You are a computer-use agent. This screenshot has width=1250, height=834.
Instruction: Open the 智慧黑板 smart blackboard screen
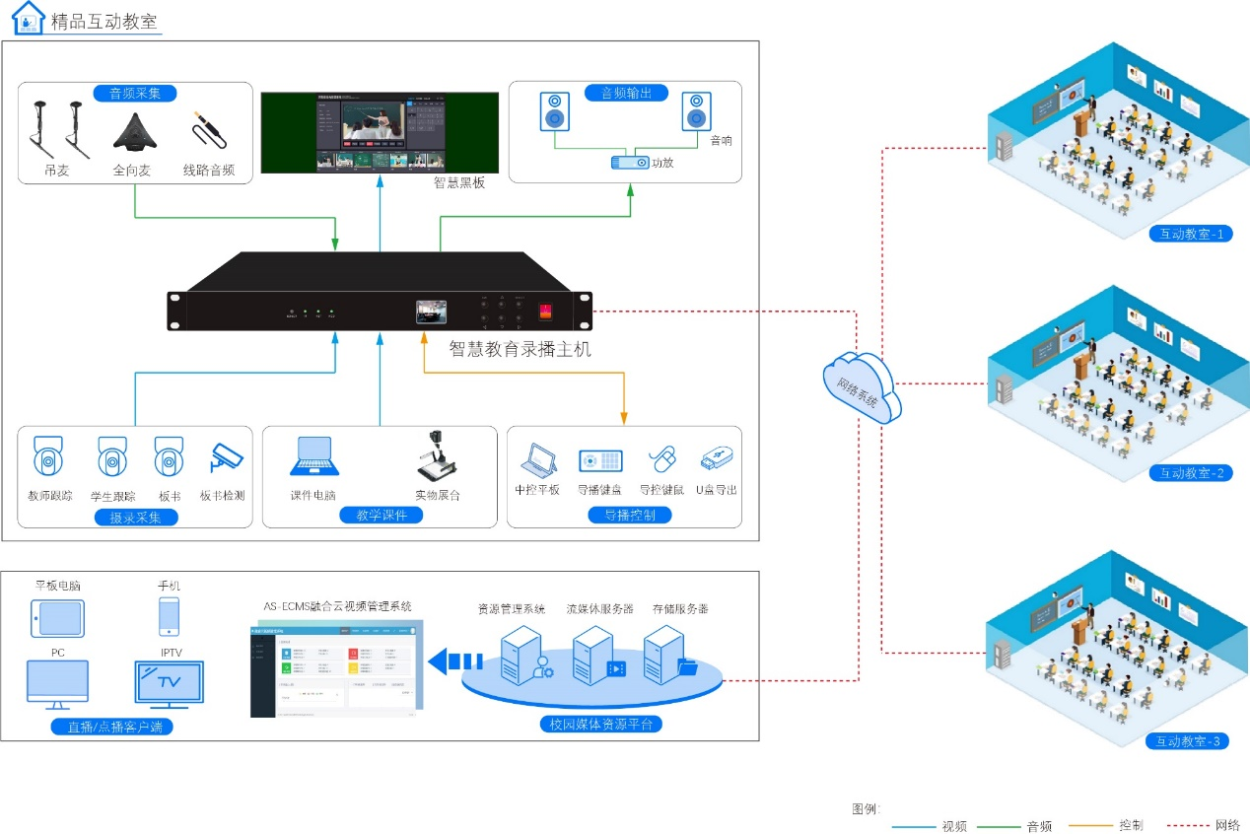[x=380, y=133]
